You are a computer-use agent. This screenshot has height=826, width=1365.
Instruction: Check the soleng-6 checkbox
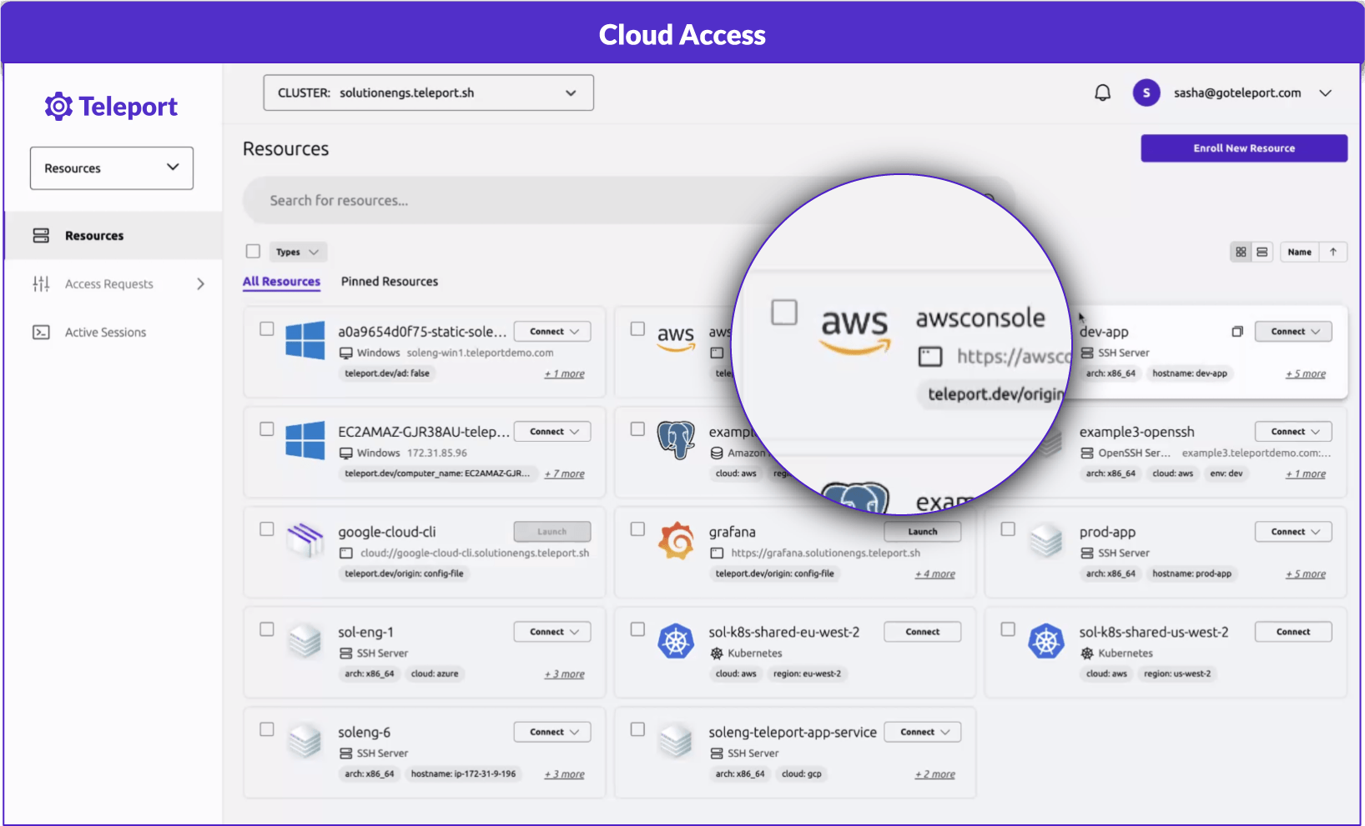267,728
